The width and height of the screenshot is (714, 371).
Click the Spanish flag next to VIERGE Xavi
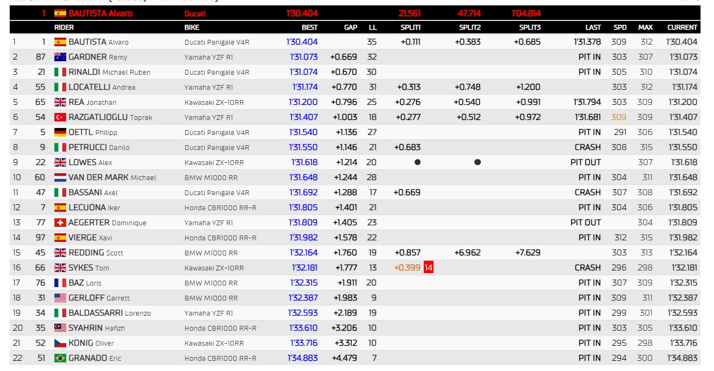(x=60, y=238)
